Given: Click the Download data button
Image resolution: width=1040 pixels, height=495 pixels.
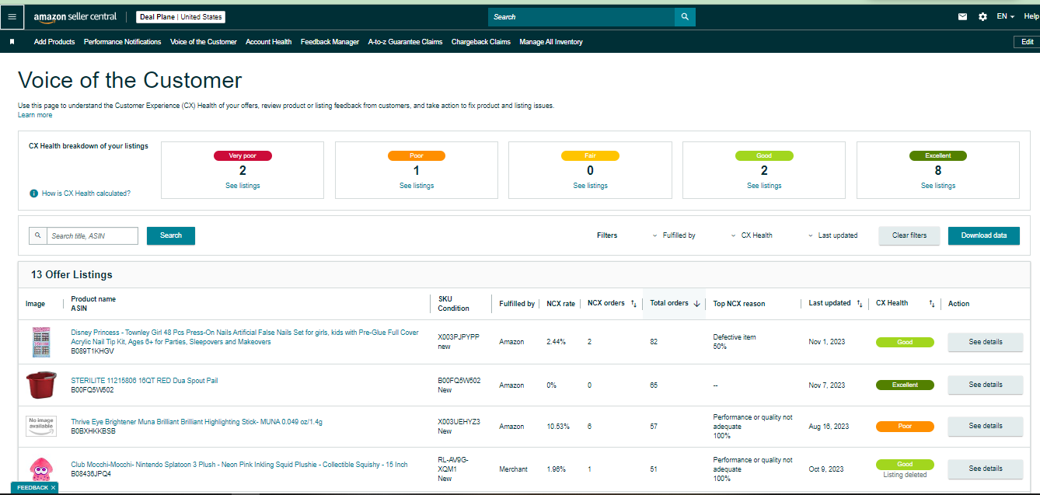Looking at the screenshot, I should [x=984, y=235].
